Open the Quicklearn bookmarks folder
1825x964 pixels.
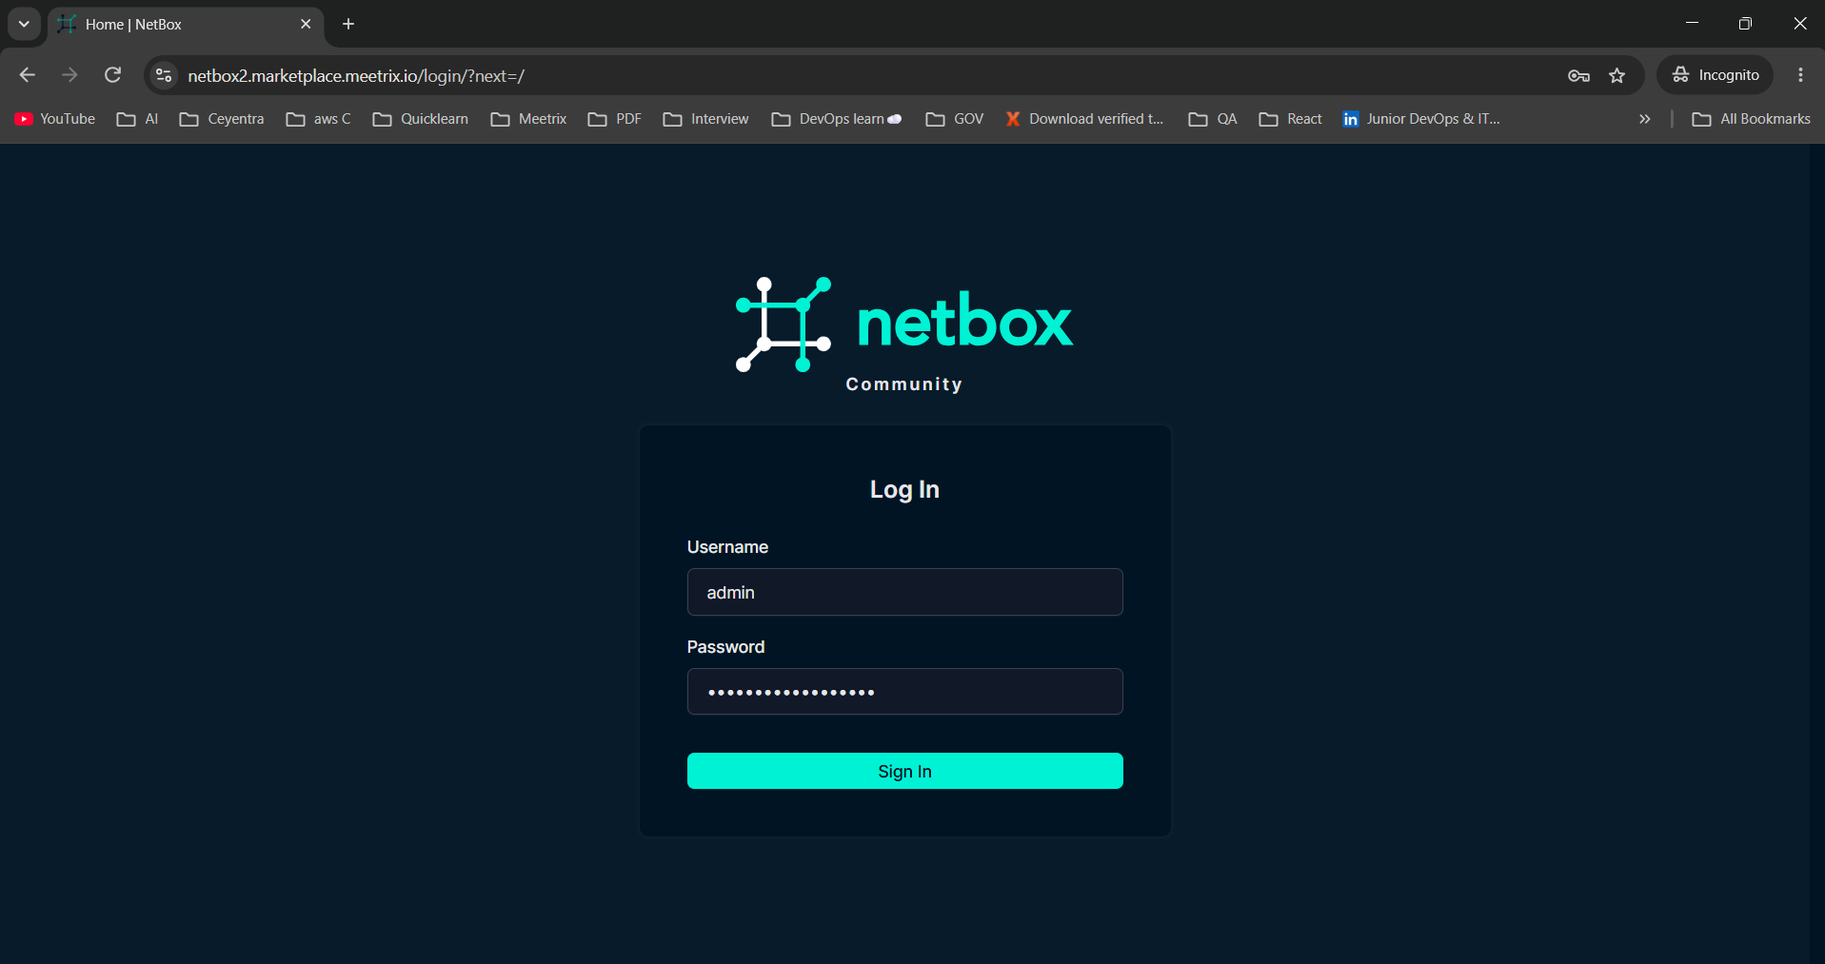point(420,119)
